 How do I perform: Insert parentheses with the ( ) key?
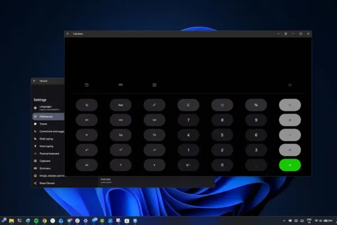pyautogui.click(x=222, y=105)
